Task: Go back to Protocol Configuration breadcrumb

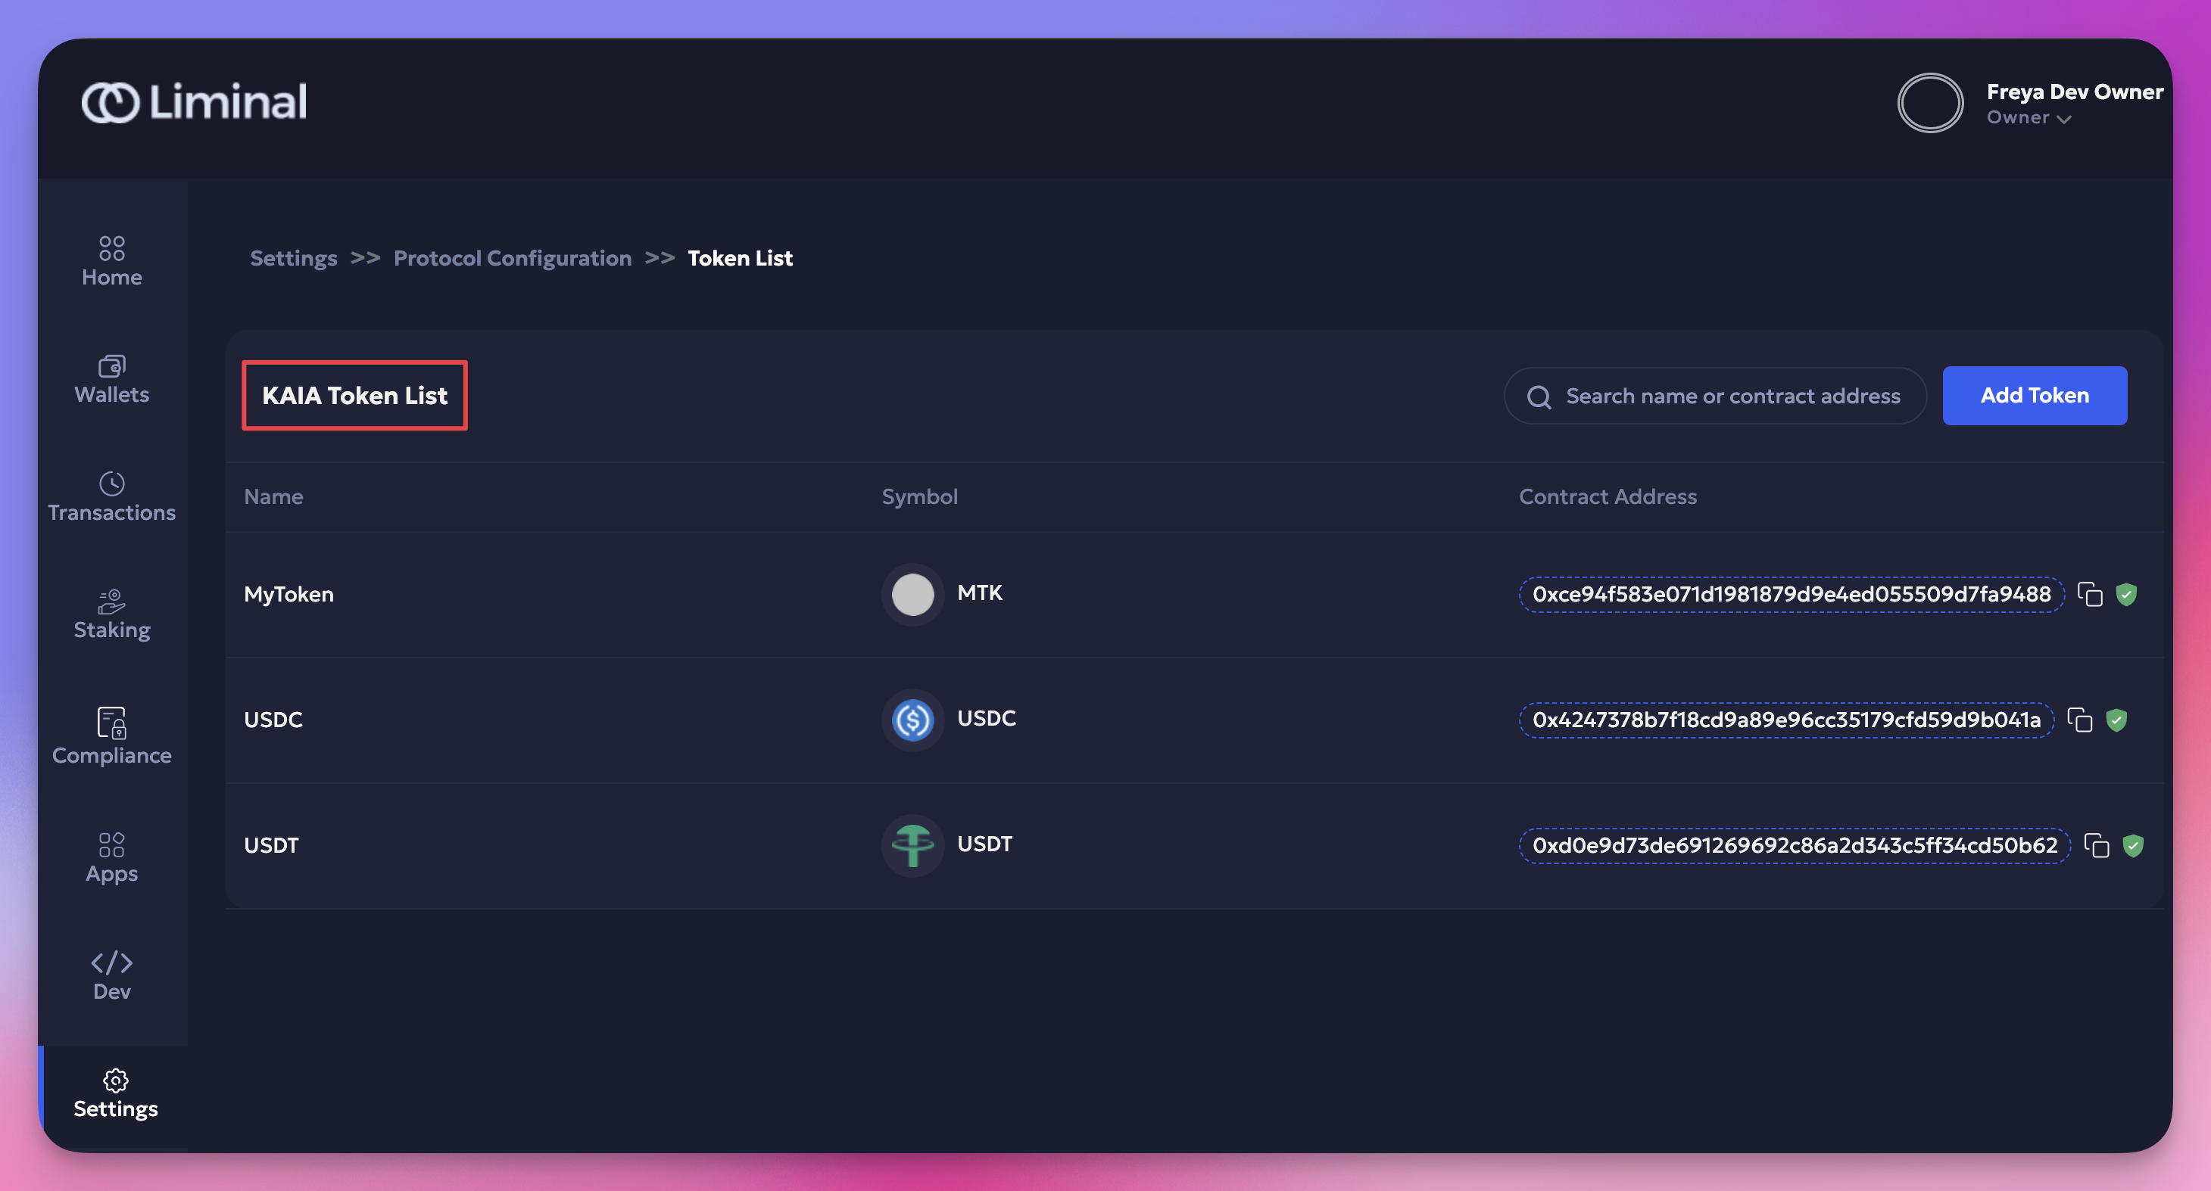Action: 513,258
